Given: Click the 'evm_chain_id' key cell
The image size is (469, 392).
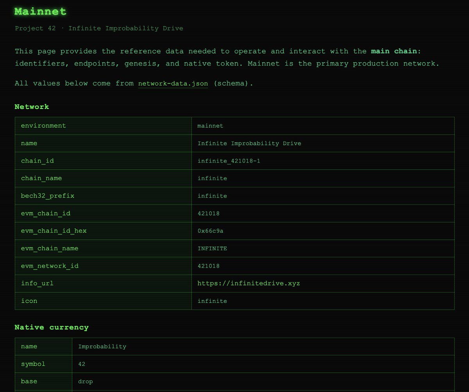Looking at the screenshot, I should pos(103,213).
